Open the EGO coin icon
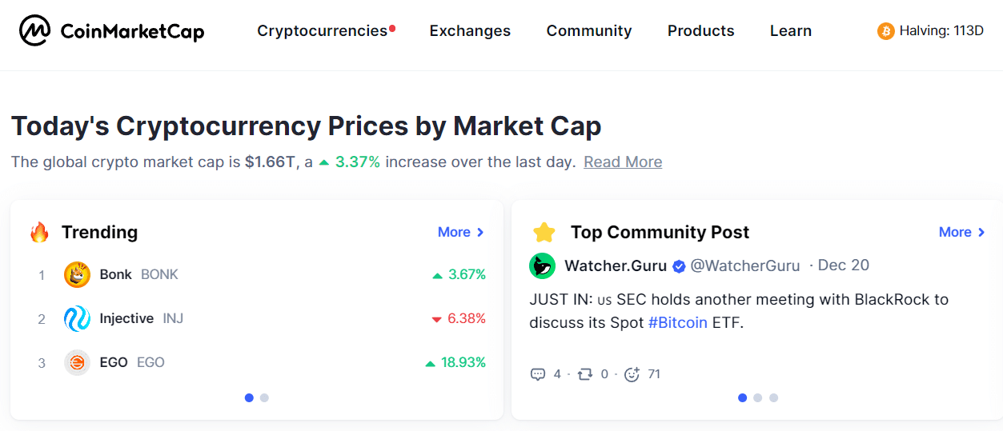 click(x=78, y=363)
